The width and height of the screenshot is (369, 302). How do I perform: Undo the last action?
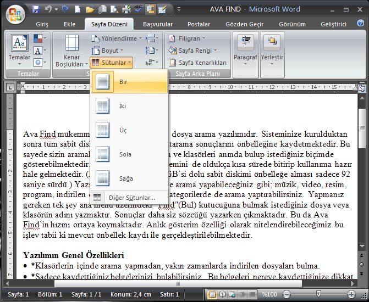tap(48, 9)
